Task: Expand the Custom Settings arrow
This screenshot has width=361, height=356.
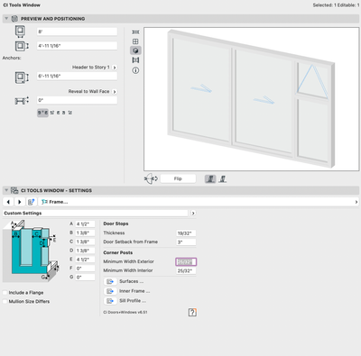Action: click(x=193, y=213)
